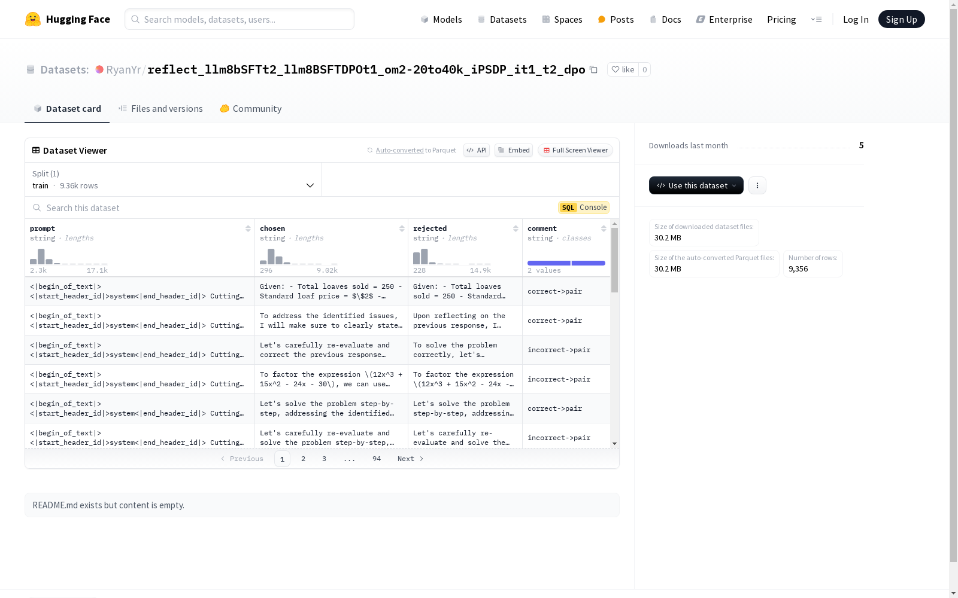Click the RyanYr author link

tap(123, 69)
